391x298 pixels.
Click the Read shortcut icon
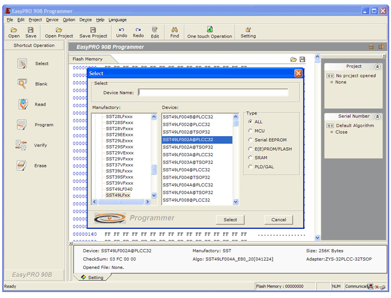coord(23,104)
